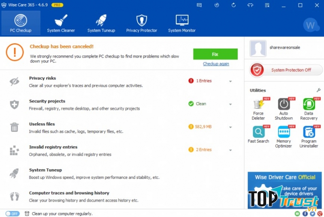Click the user avatar picture
This screenshot has width=324, height=217.
coord(258,49)
